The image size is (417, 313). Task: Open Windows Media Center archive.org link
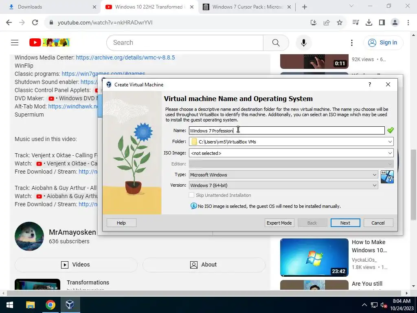click(x=125, y=57)
